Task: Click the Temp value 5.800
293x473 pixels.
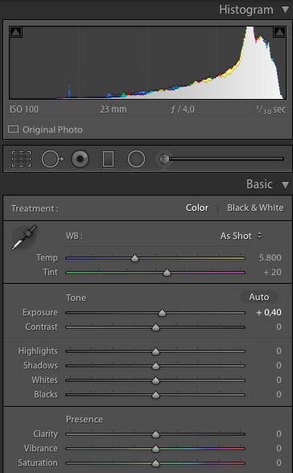Action: pyautogui.click(x=270, y=257)
